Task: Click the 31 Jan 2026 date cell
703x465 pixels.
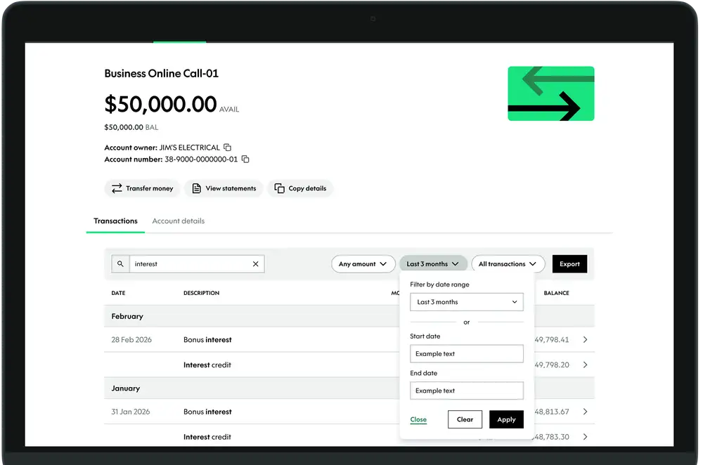Action: point(131,411)
